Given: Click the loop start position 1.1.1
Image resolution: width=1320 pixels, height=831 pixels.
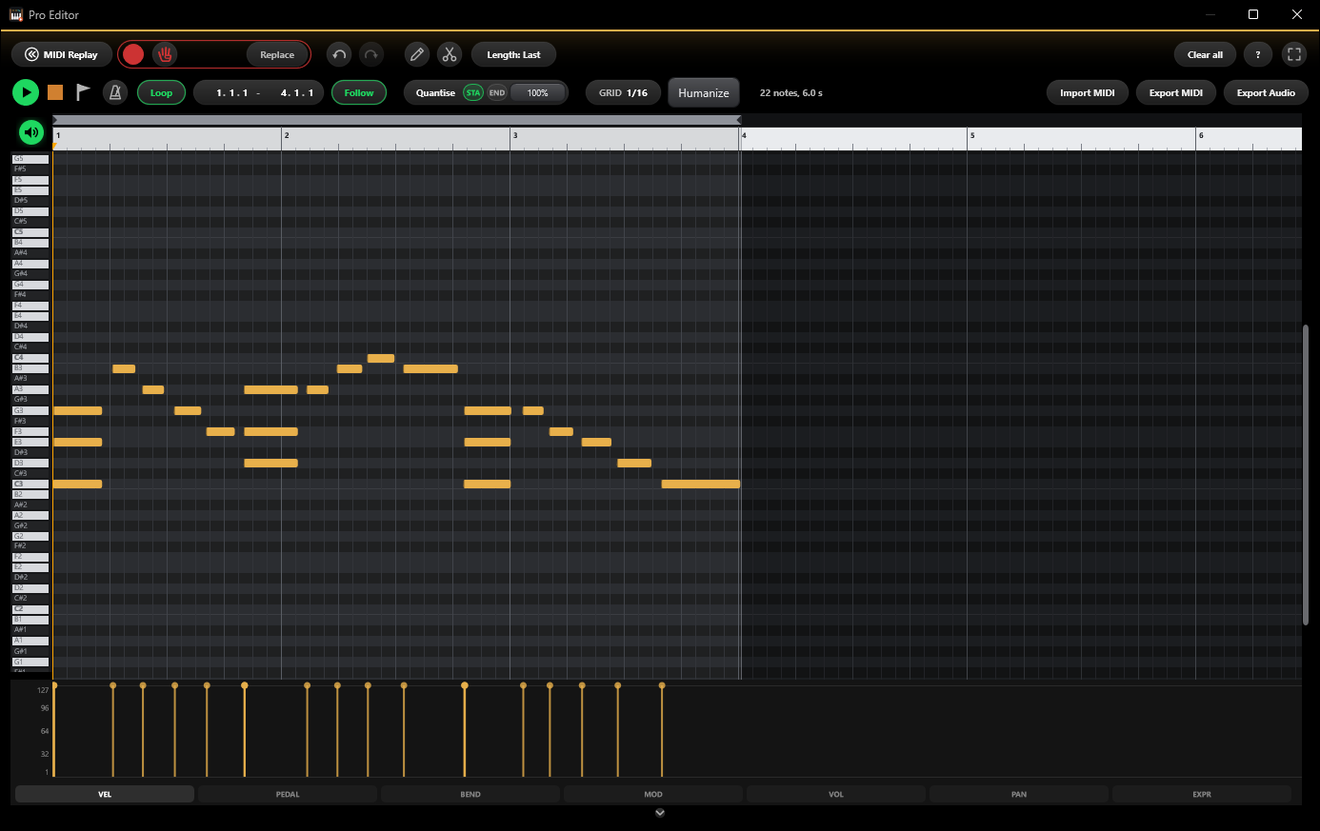Looking at the screenshot, I should tap(232, 92).
